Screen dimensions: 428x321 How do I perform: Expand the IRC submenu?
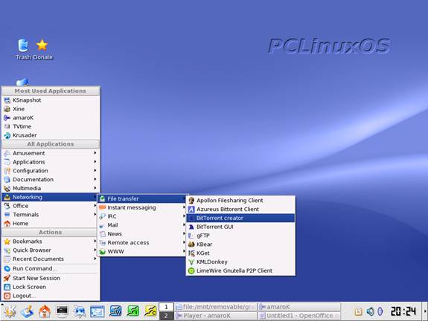click(142, 216)
